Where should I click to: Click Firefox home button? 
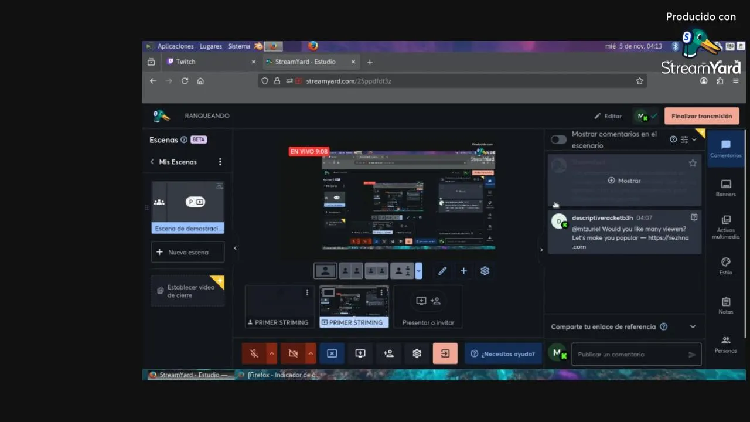point(200,81)
